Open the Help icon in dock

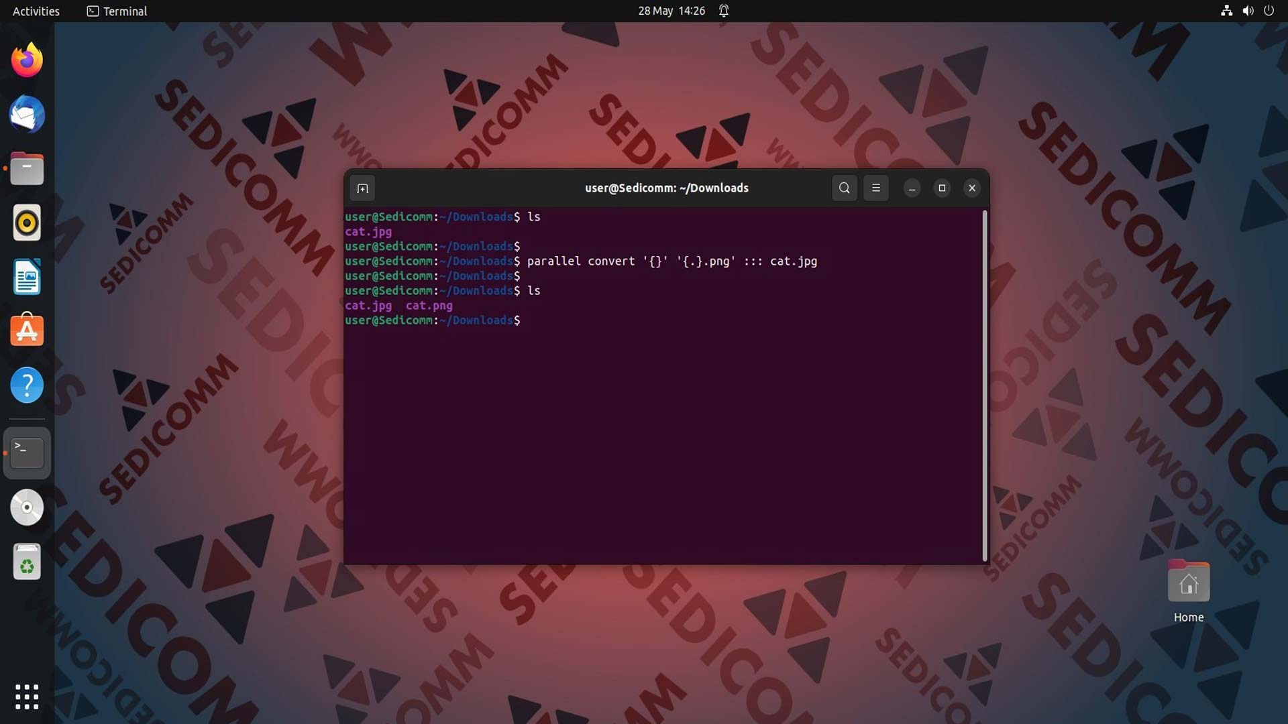[27, 385]
